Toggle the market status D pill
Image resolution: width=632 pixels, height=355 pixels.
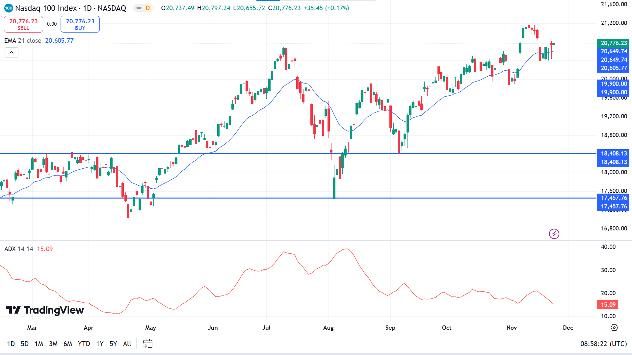tap(144, 8)
